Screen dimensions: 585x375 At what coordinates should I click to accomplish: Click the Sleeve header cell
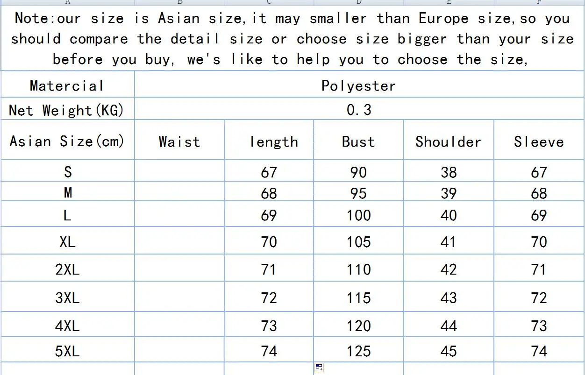coord(539,142)
